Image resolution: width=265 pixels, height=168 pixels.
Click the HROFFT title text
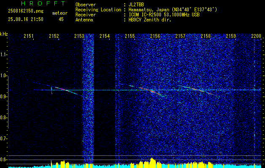click(43, 3)
